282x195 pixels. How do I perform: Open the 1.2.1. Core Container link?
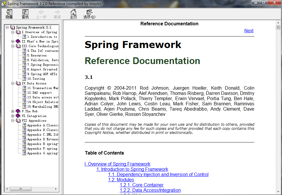142,185
